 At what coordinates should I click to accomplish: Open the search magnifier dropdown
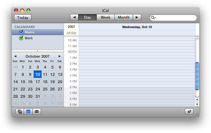point(154,18)
